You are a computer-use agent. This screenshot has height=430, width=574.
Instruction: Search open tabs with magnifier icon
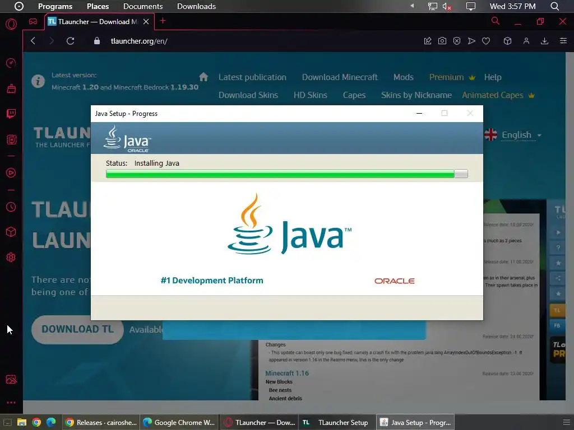[x=496, y=21]
